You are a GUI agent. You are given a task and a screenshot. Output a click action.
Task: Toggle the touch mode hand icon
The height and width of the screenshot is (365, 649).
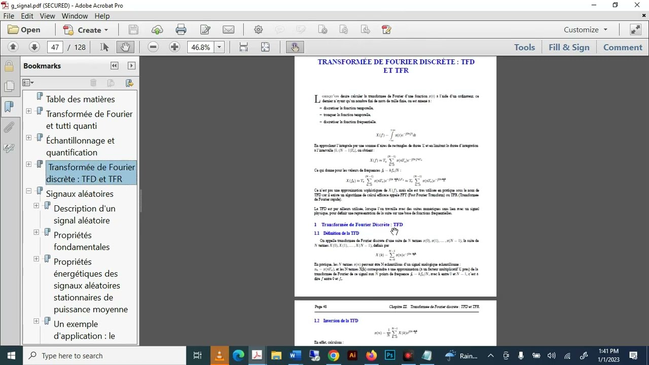pos(295,47)
